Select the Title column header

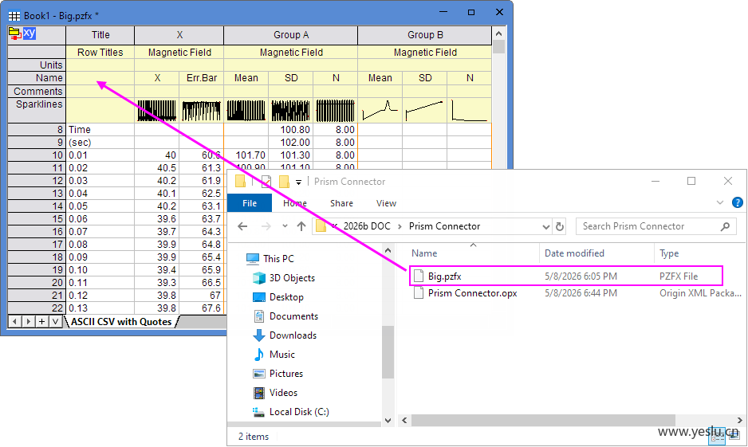pos(100,35)
